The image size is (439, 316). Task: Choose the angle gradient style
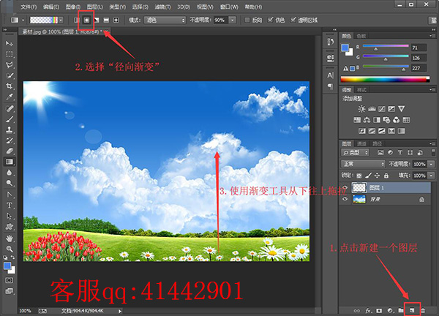coord(97,20)
